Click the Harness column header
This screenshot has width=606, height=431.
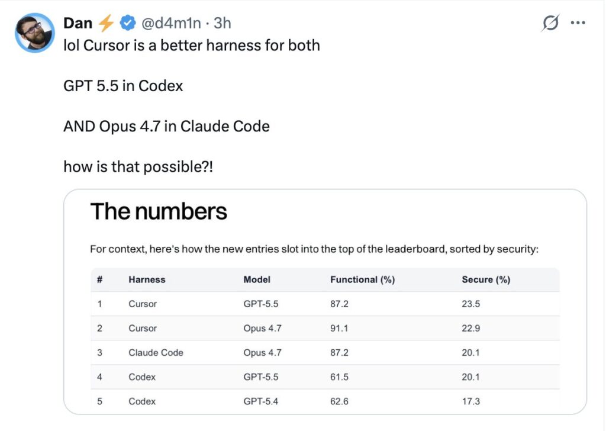point(147,279)
